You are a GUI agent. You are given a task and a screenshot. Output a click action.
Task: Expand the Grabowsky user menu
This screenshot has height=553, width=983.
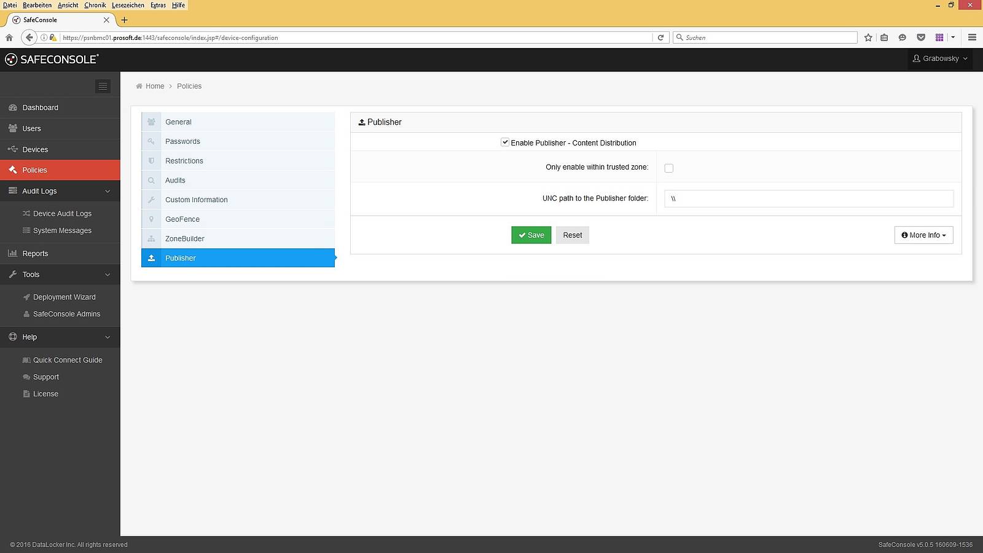pyautogui.click(x=939, y=58)
